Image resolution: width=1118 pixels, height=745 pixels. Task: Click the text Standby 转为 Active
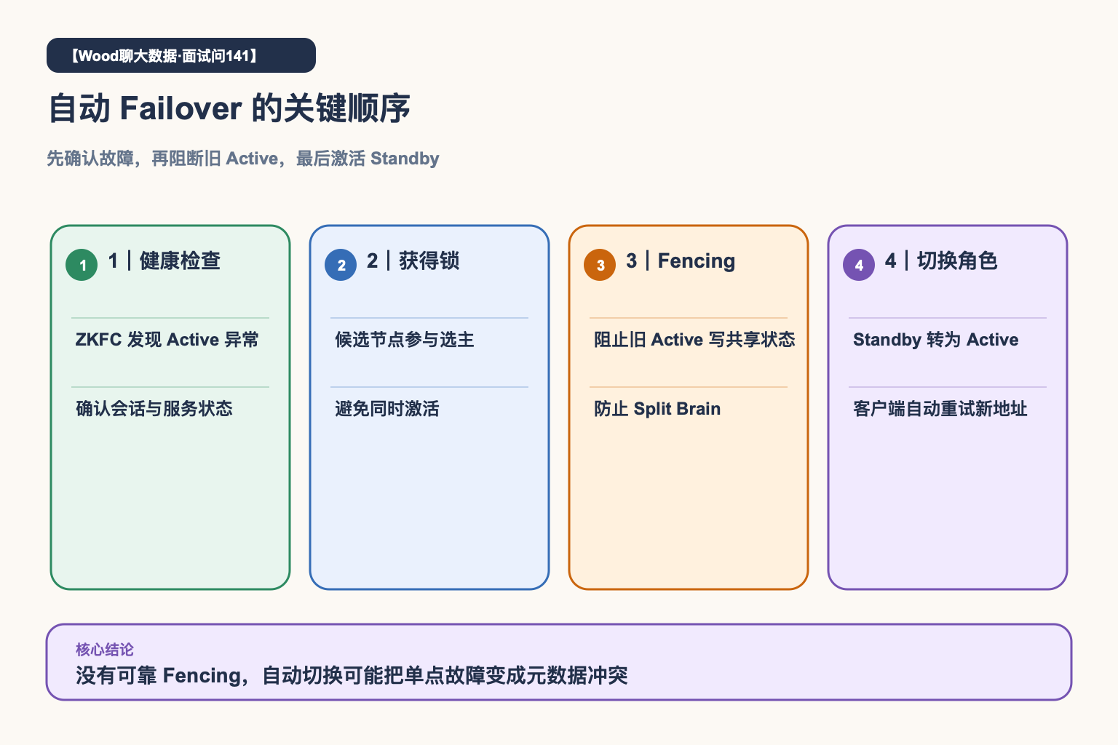tap(936, 340)
